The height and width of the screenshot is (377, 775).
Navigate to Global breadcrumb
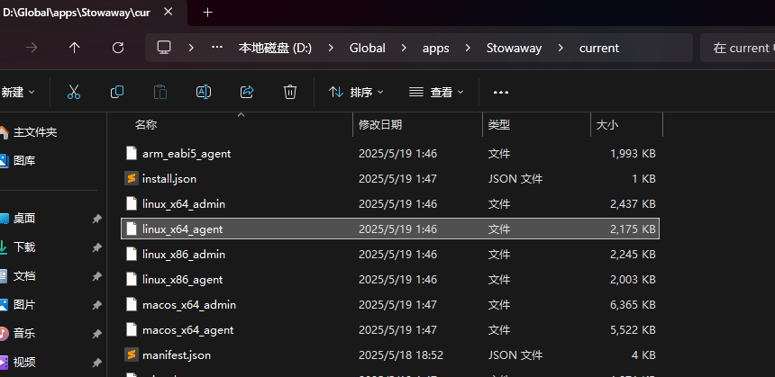click(x=368, y=48)
